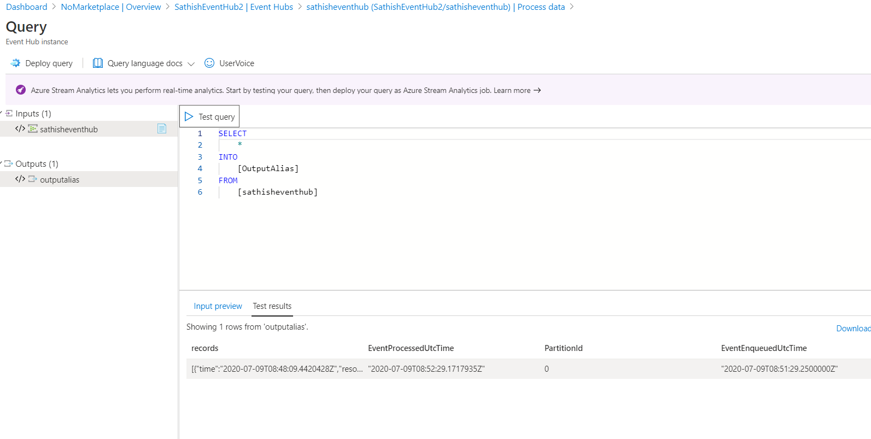Click the Deploy query gear icon

15,63
